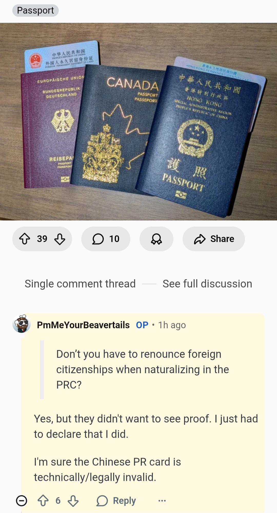Open the post's 10 comments

106,239
